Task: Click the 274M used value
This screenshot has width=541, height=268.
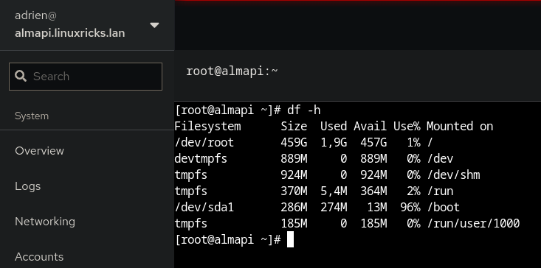Action: [334, 207]
